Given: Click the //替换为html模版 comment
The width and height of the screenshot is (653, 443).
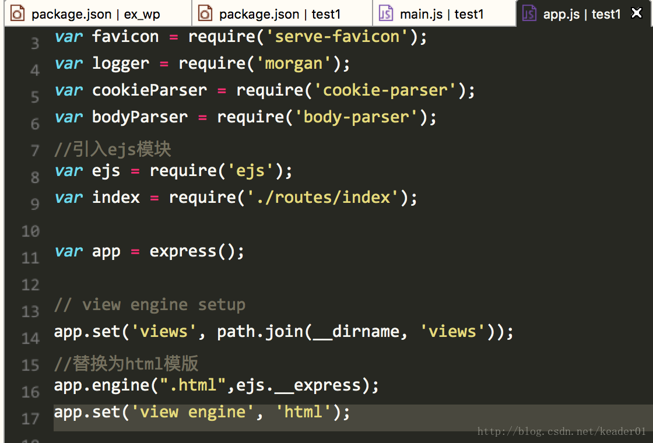Looking at the screenshot, I should click(126, 364).
